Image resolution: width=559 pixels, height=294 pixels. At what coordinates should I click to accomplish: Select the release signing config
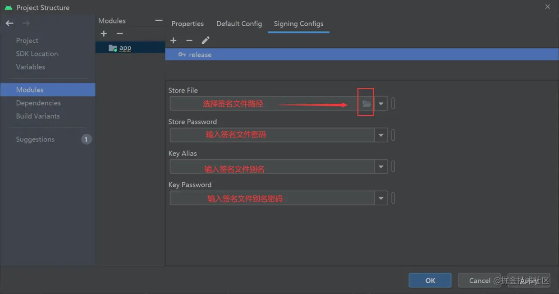tap(362, 55)
